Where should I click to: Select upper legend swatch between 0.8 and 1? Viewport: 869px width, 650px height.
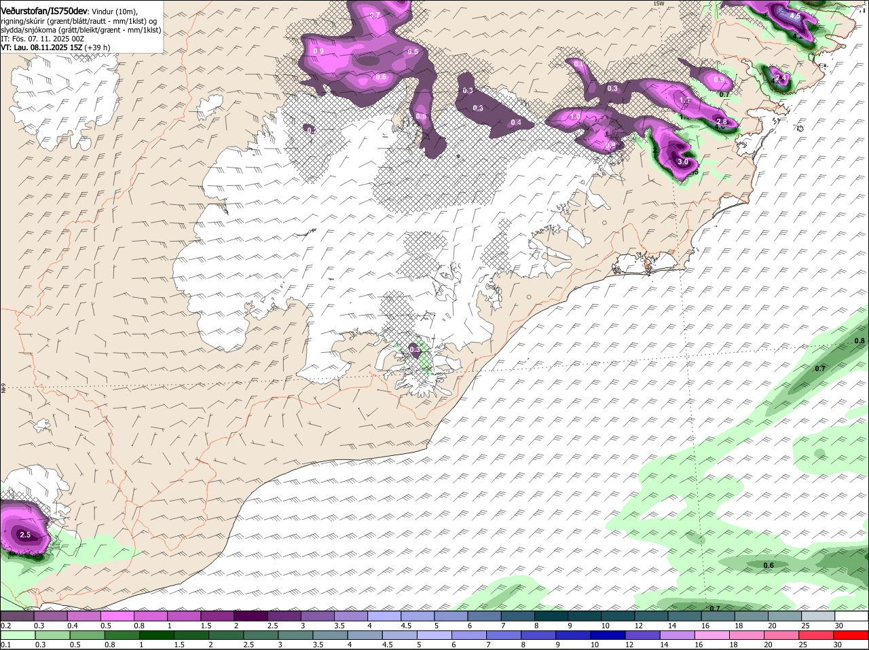coord(150,616)
